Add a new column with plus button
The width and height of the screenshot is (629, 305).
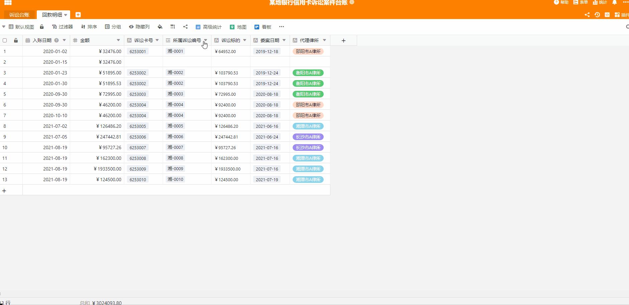(343, 40)
